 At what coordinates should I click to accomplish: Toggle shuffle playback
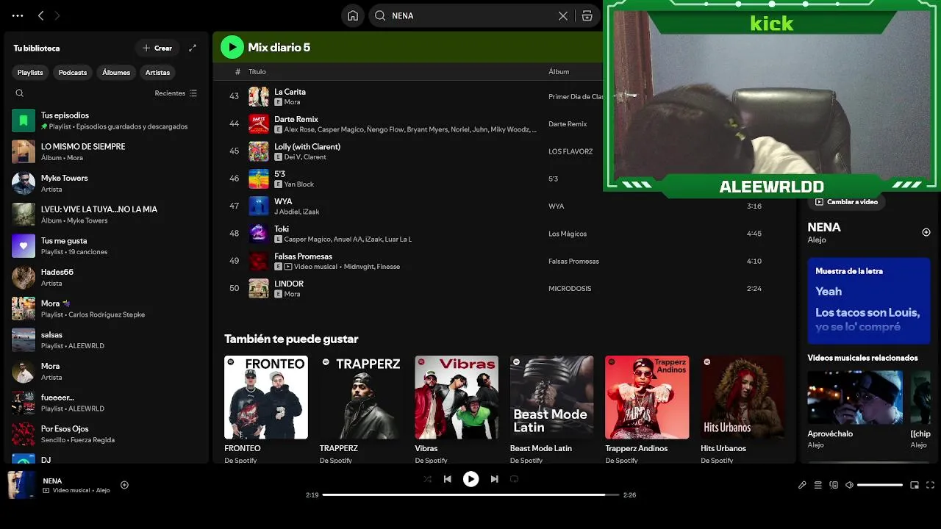tap(428, 479)
